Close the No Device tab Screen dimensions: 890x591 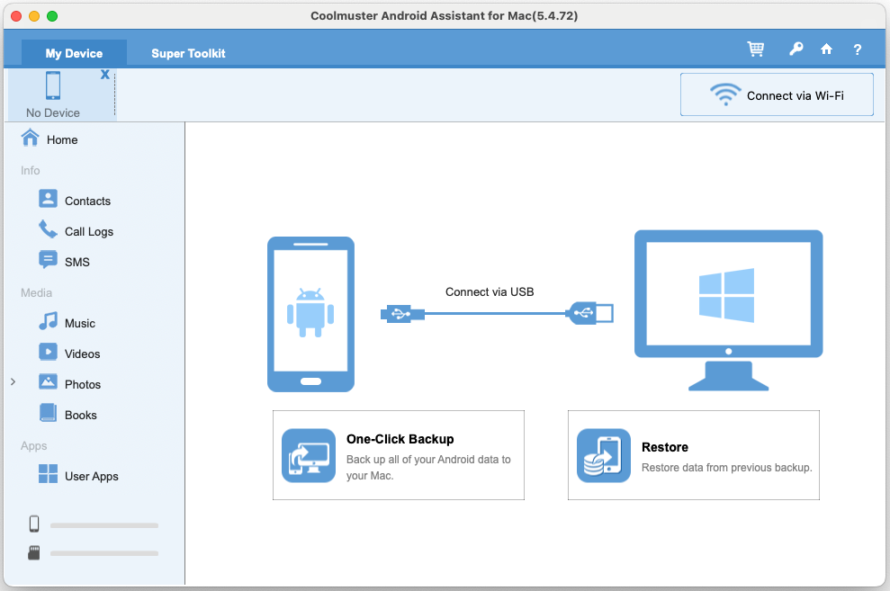[105, 76]
